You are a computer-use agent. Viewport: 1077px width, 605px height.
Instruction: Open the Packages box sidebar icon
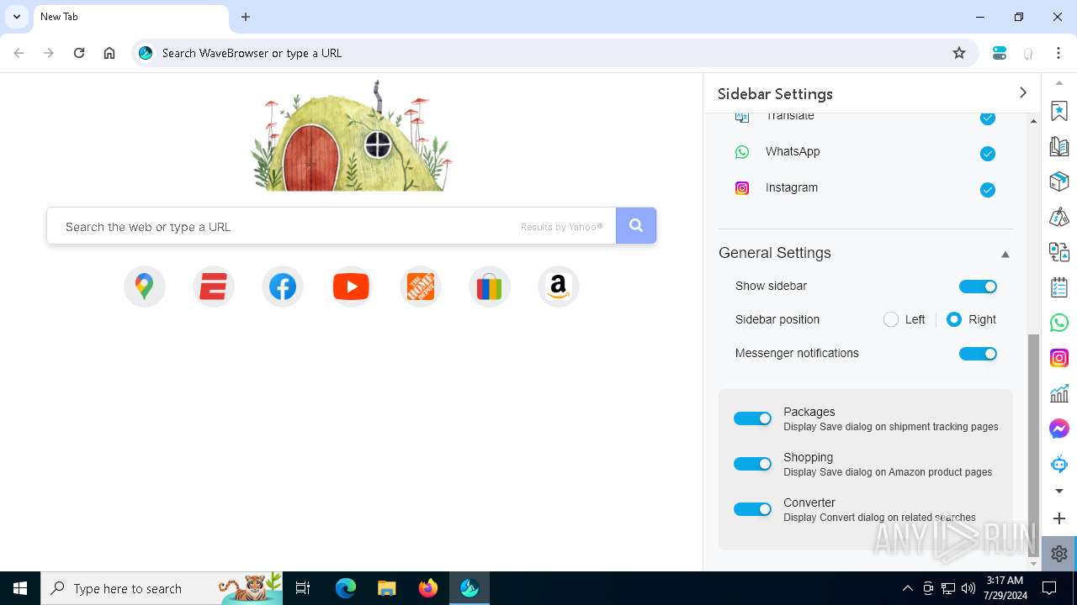pos(1059,181)
